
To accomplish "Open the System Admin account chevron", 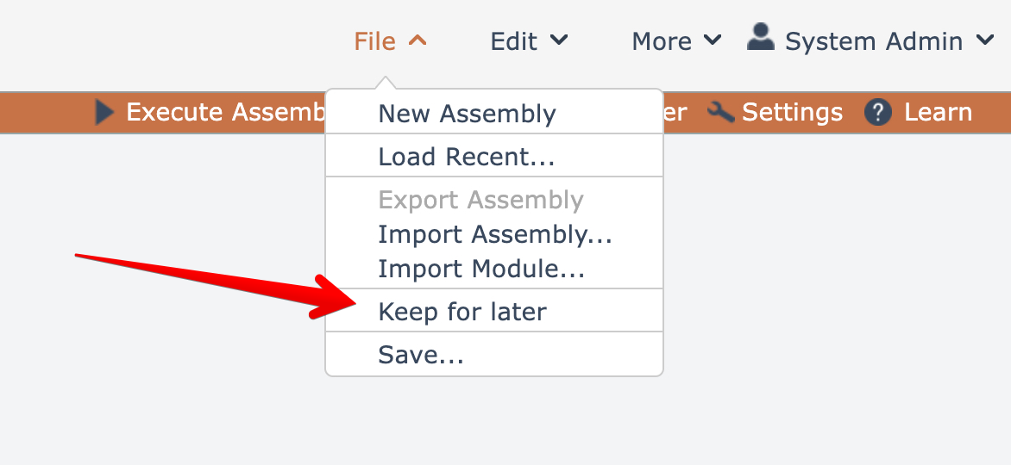I will 985,40.
